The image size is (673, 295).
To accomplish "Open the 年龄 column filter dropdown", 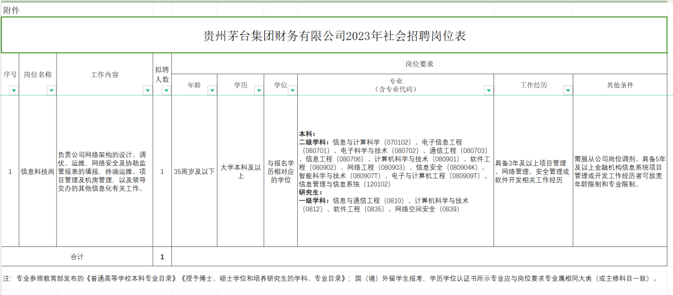I will 212,90.
